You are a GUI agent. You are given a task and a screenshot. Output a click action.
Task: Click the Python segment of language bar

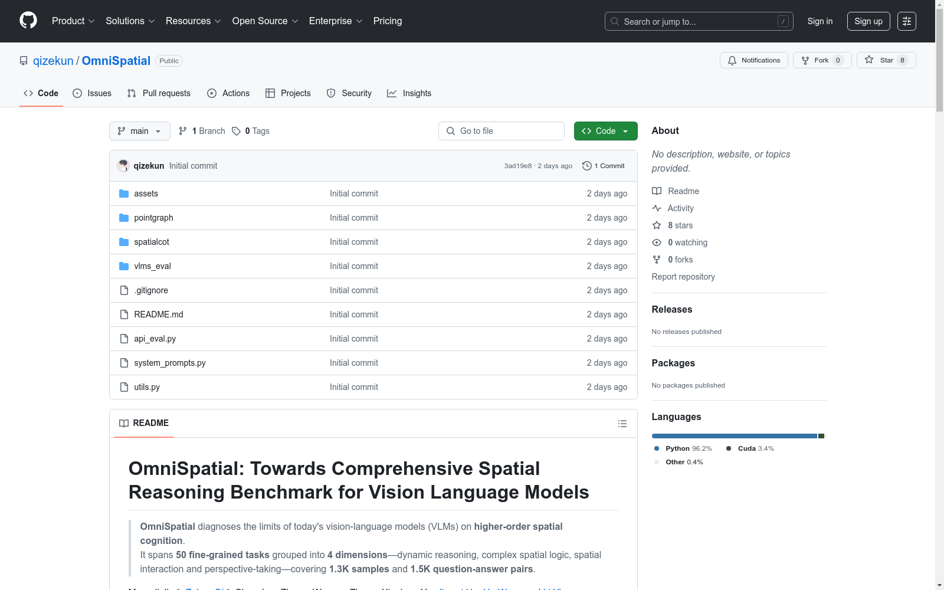click(x=735, y=436)
